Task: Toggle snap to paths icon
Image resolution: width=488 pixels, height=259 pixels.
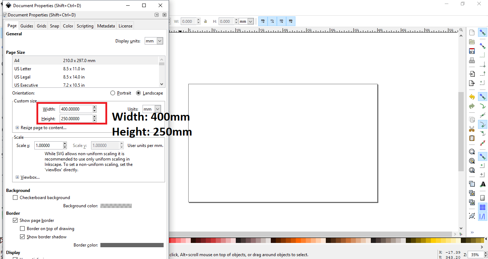Action: (483, 106)
